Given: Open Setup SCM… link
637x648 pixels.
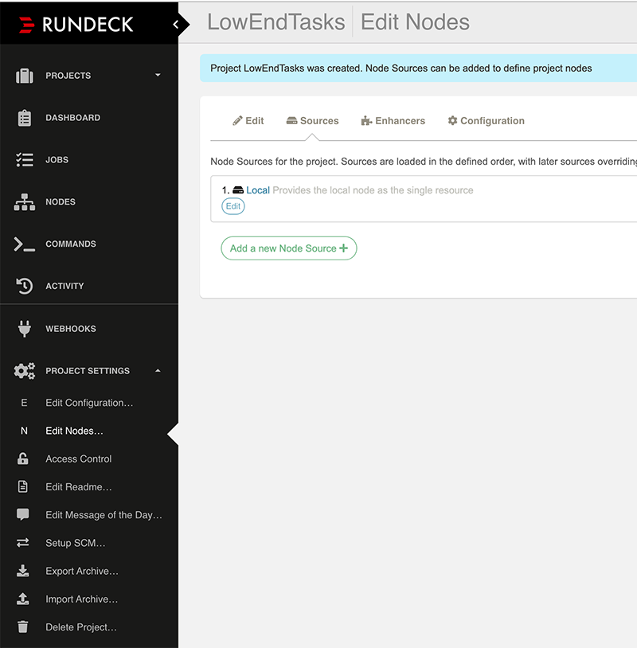Looking at the screenshot, I should click(75, 543).
